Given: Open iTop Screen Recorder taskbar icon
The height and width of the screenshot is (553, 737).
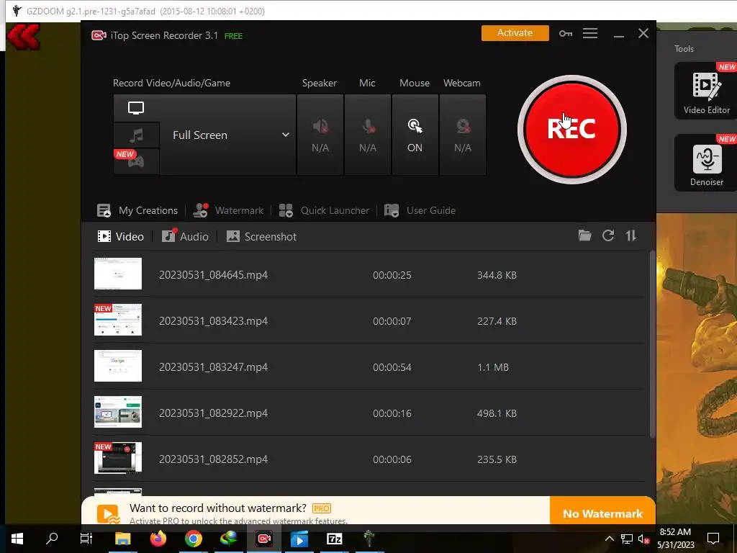Looking at the screenshot, I should (264, 539).
